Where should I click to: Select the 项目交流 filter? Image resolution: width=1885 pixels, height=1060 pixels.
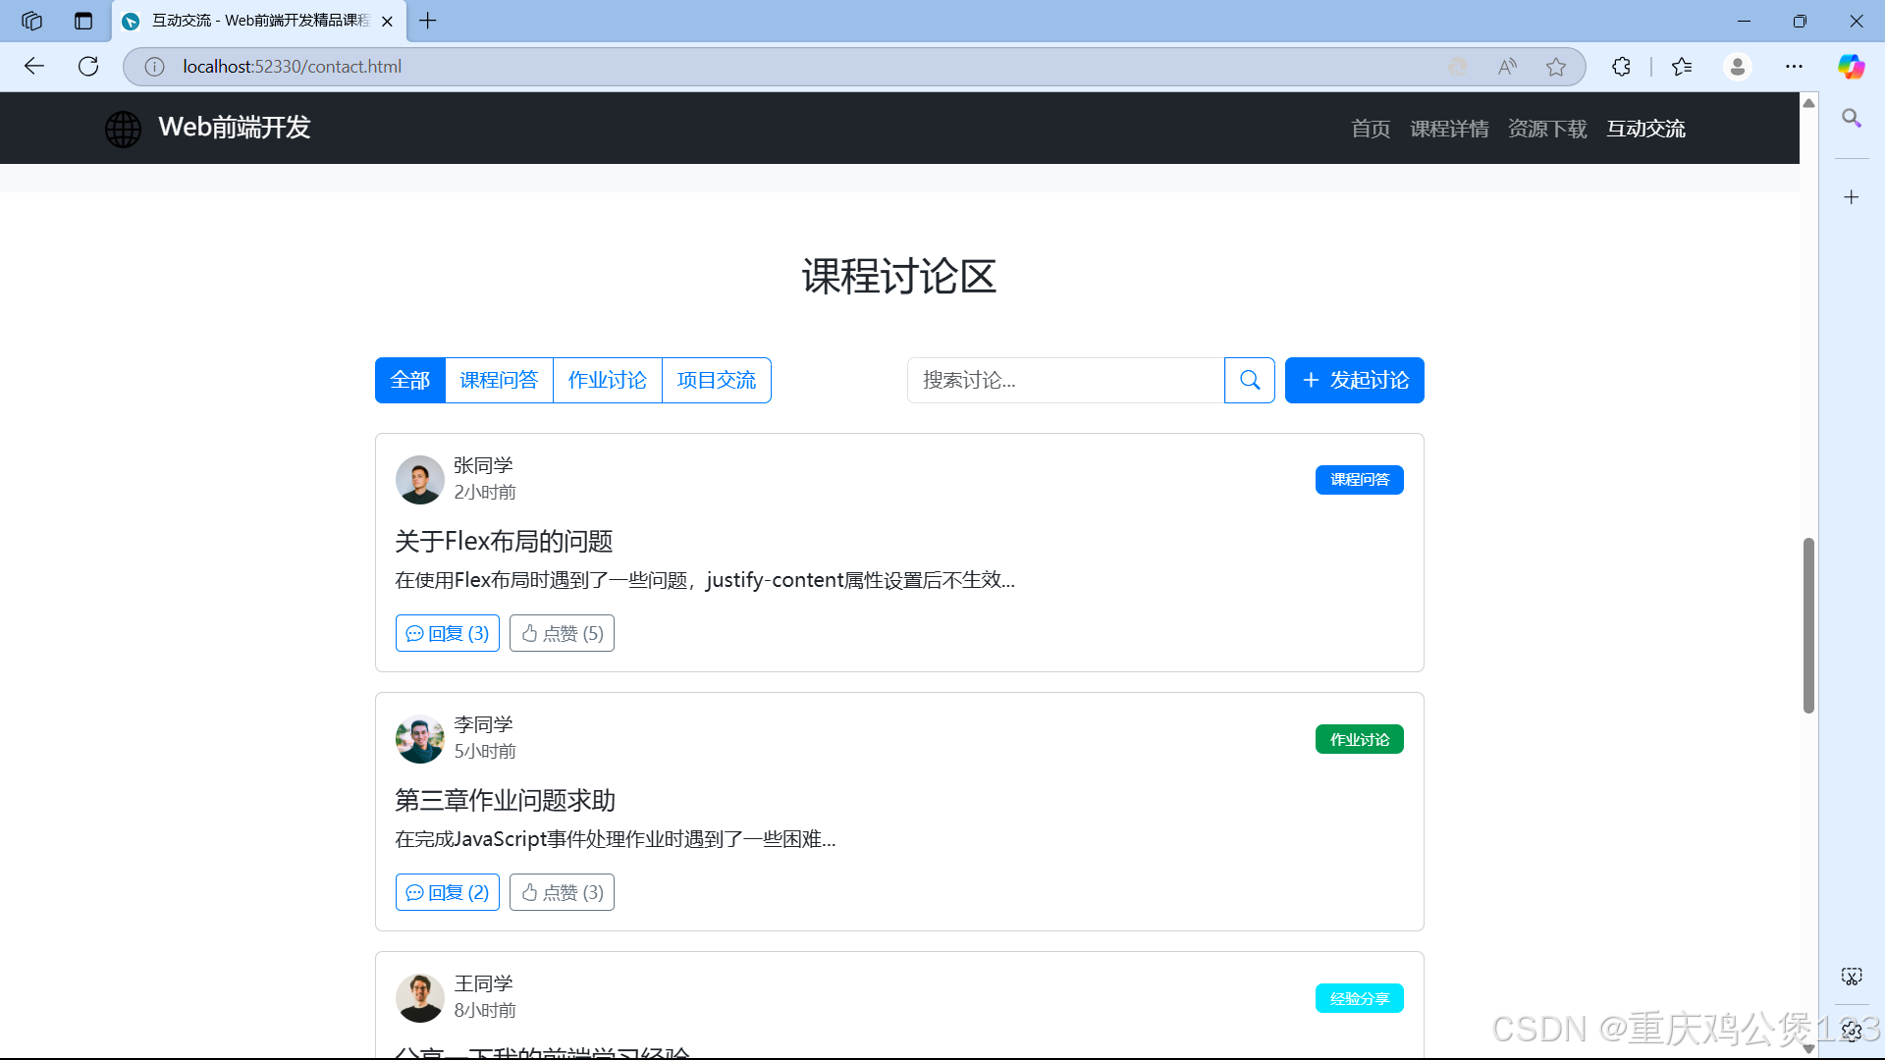(x=716, y=380)
